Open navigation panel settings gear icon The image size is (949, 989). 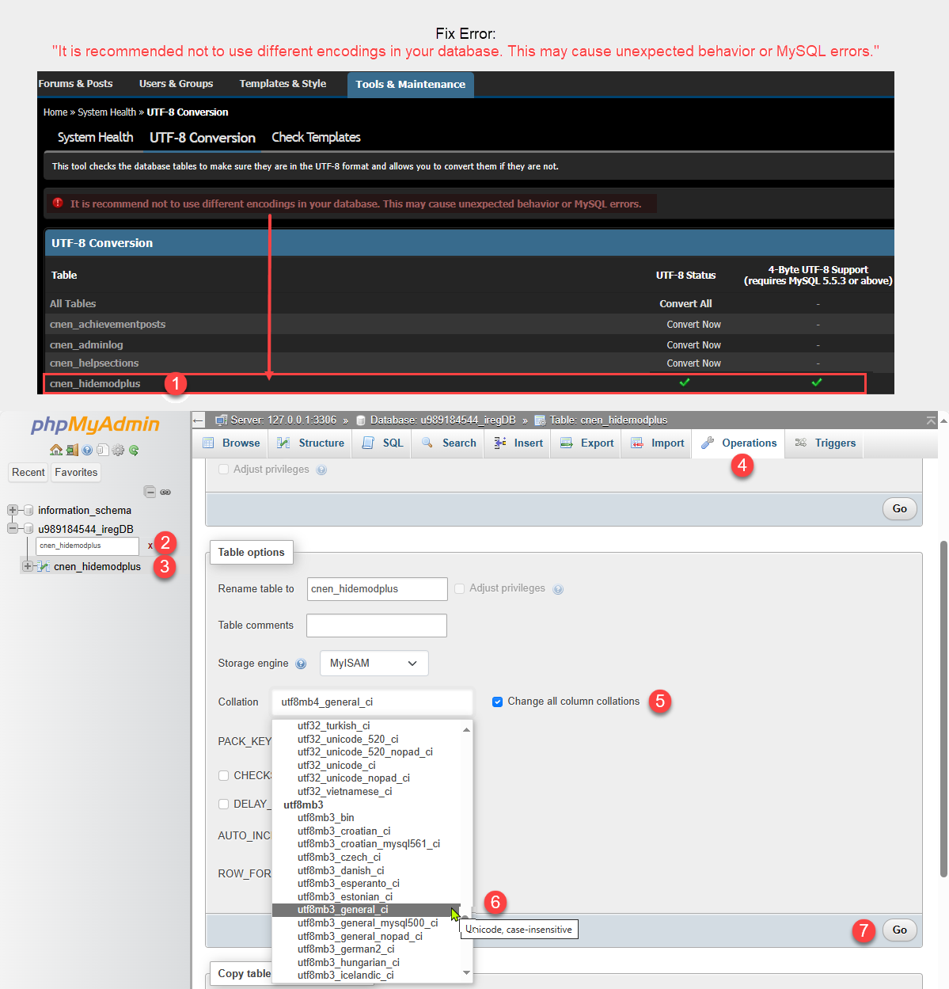(x=118, y=450)
